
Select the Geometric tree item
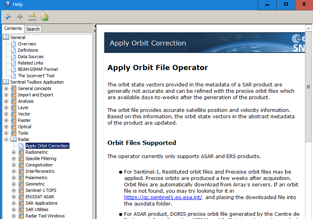[35, 184]
